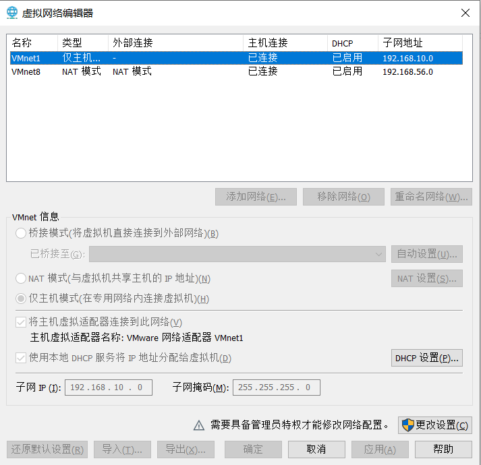Click the shield icon on 更改设置 button
This screenshot has width=481, height=465.
(407, 425)
